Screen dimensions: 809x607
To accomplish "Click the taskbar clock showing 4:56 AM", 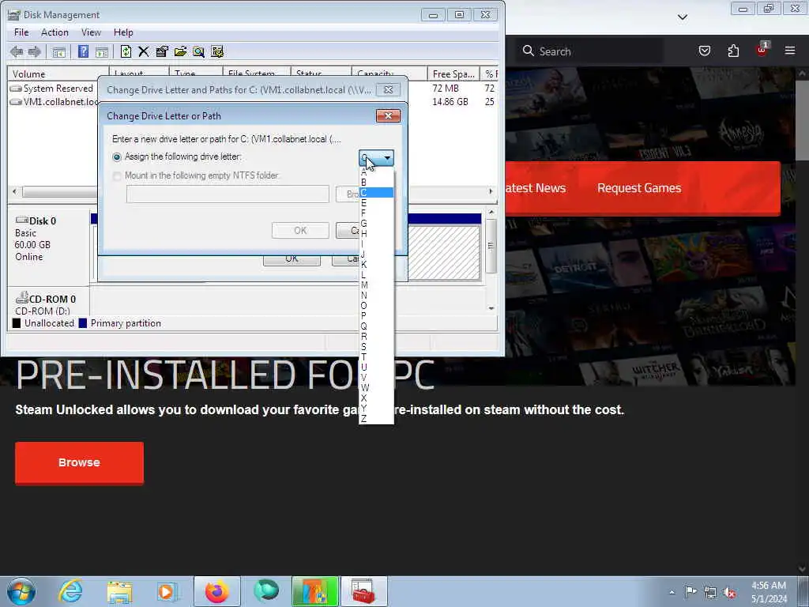I will [x=769, y=592].
